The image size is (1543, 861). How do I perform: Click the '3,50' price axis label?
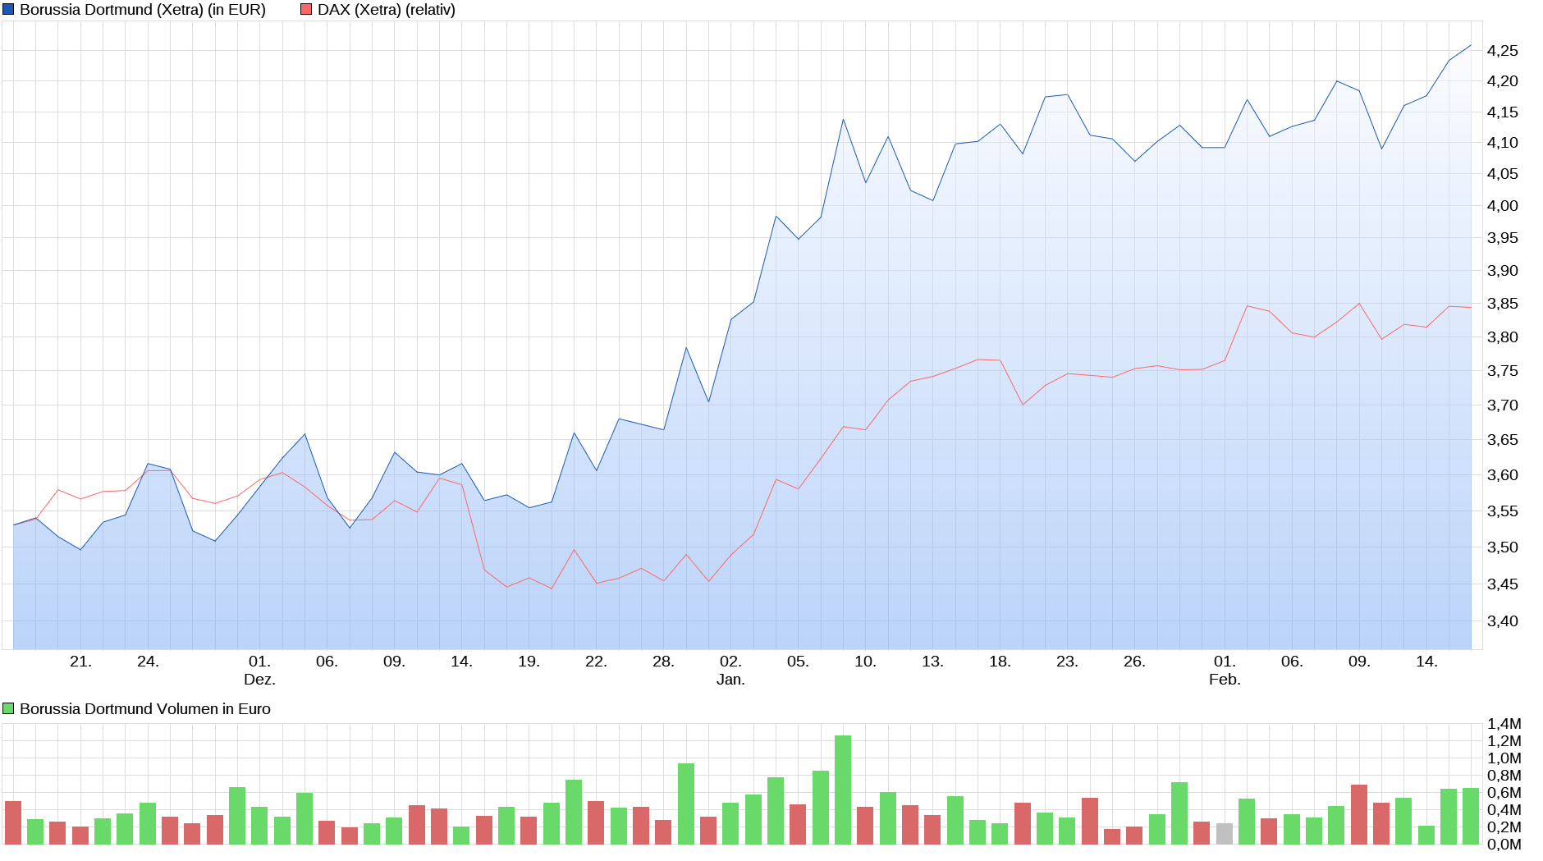tap(1503, 547)
